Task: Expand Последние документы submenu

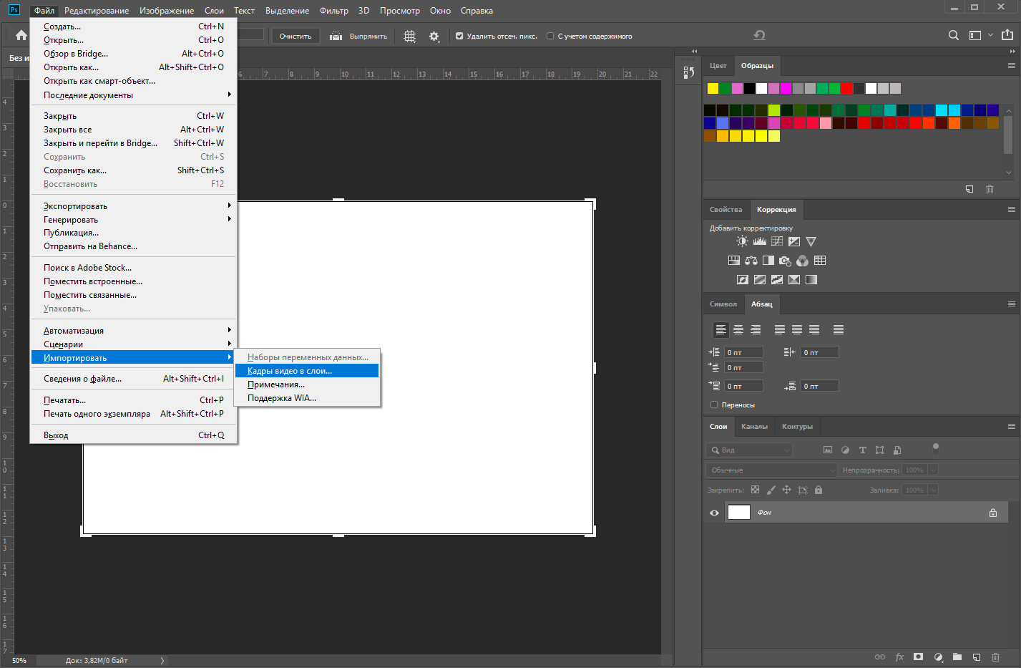Action: point(133,95)
